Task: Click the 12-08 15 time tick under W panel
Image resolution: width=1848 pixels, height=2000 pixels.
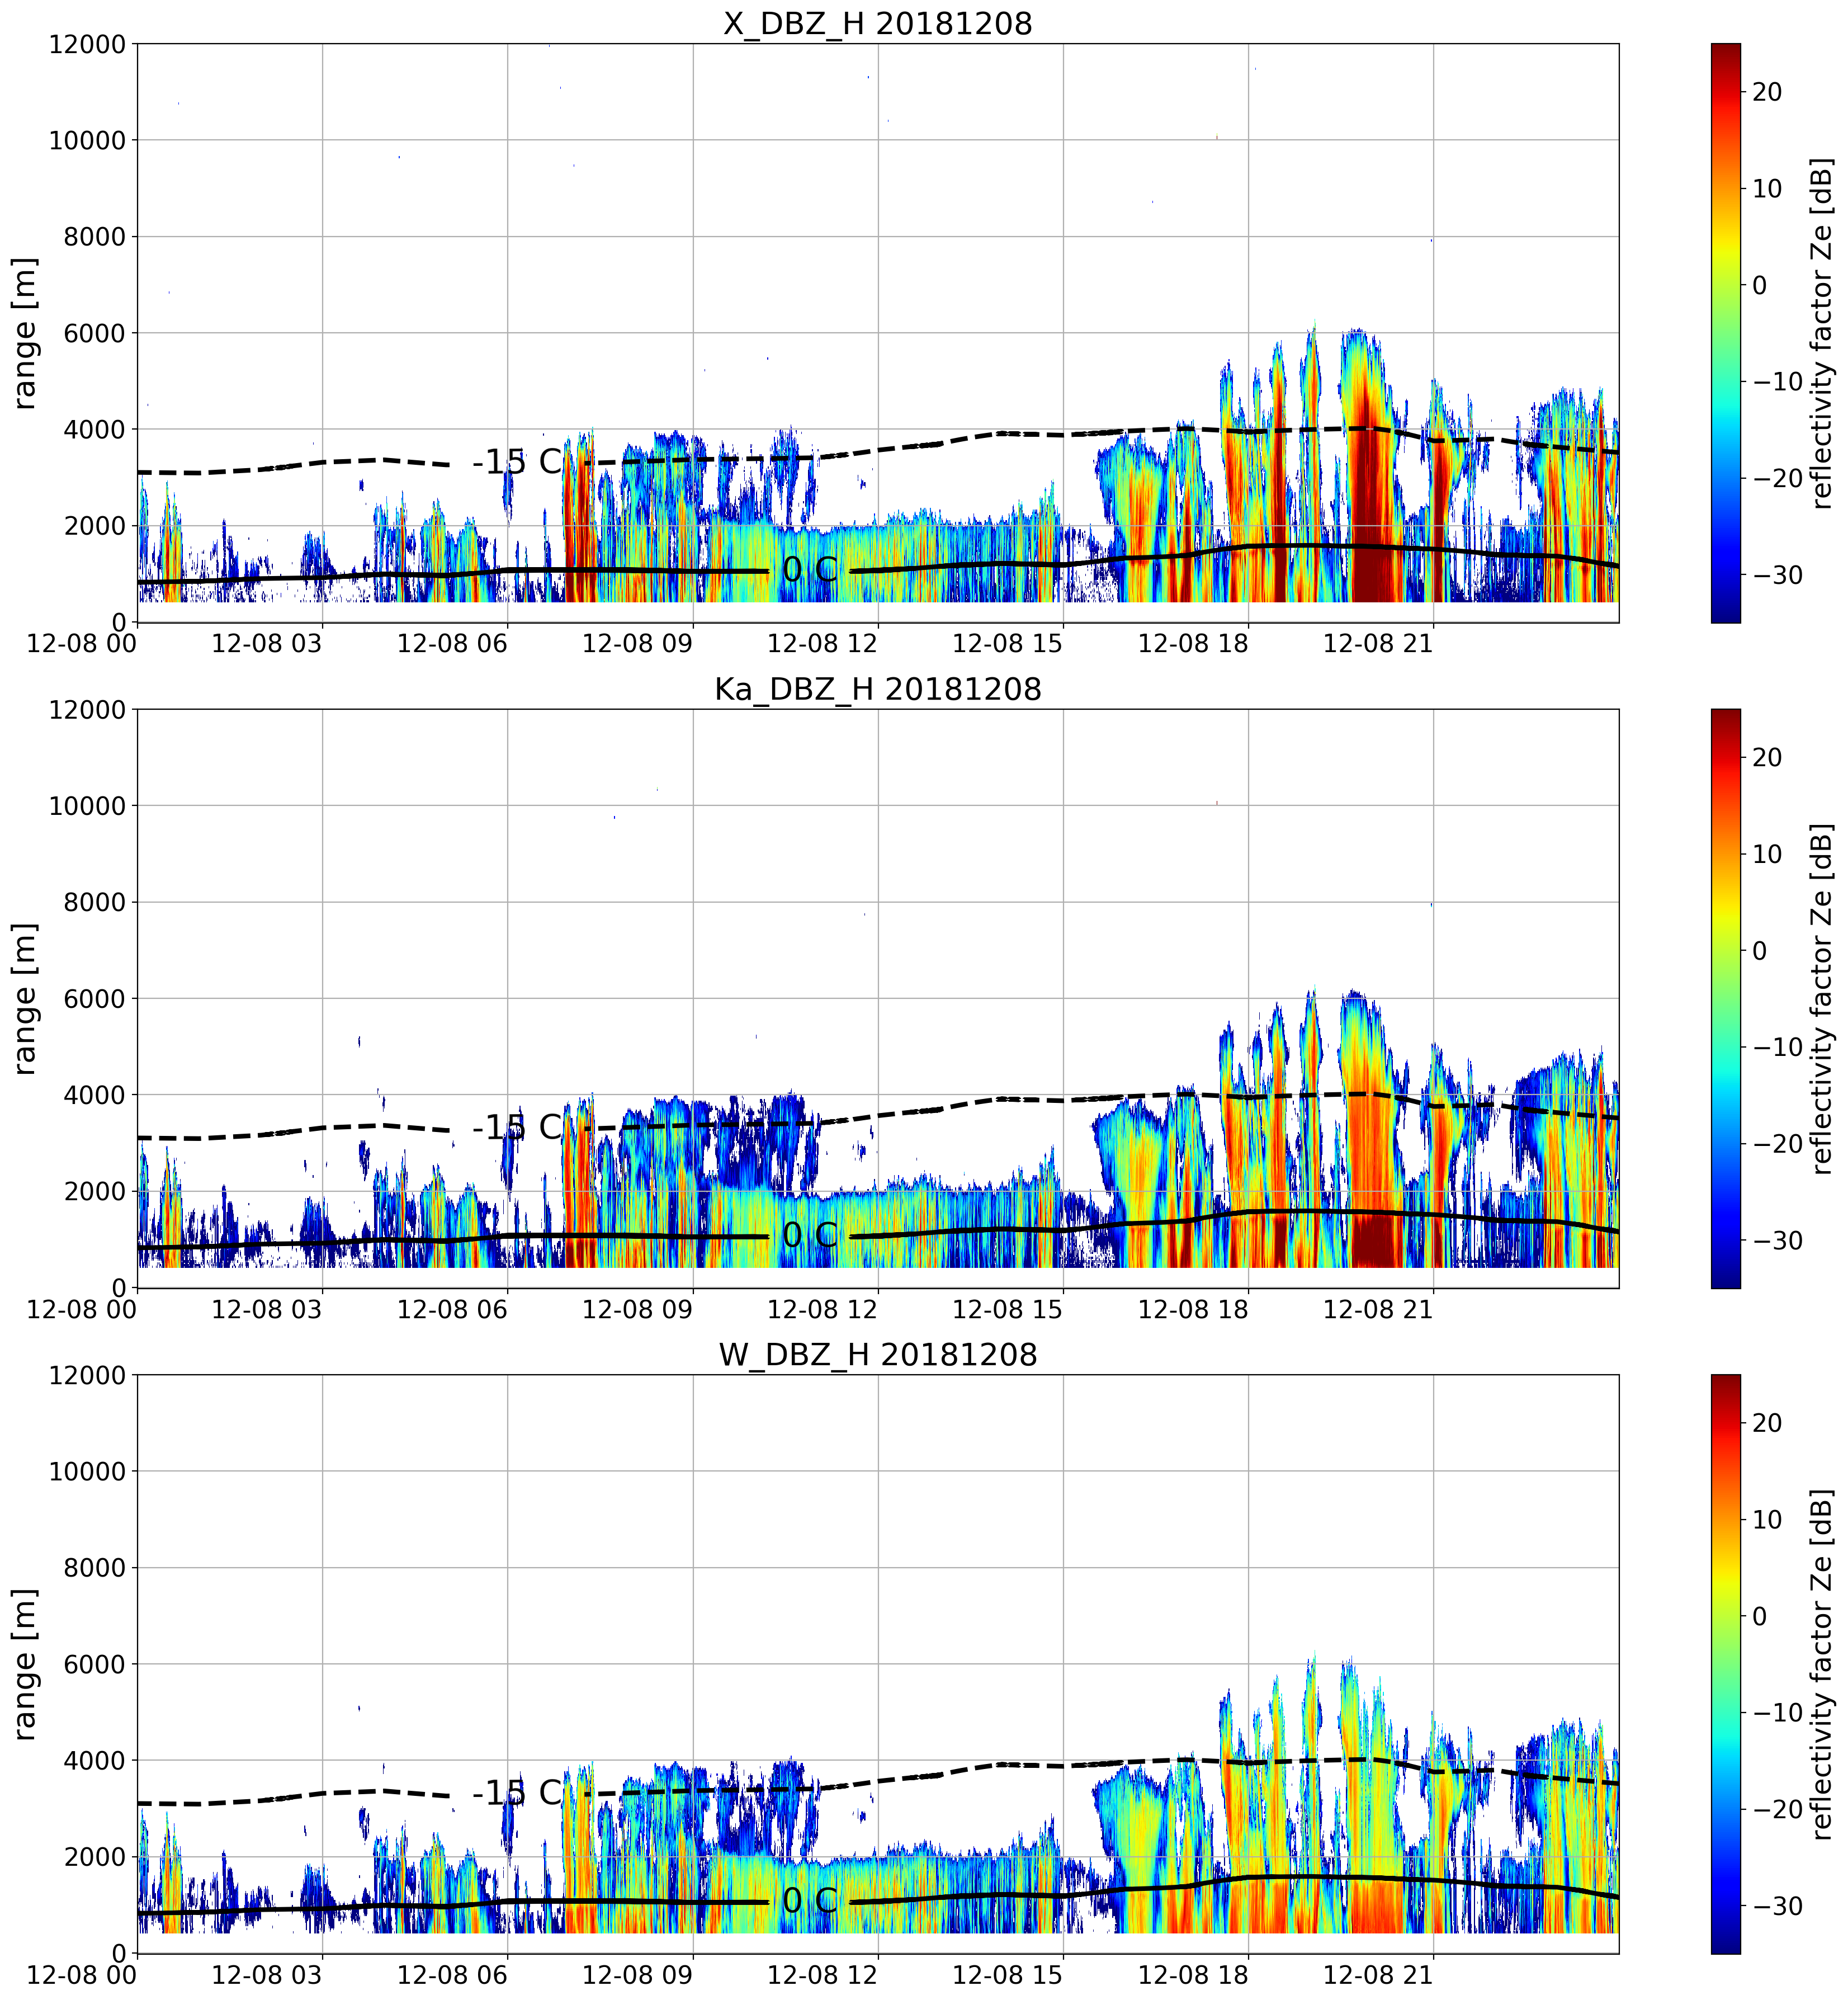Action: click(x=1007, y=1975)
